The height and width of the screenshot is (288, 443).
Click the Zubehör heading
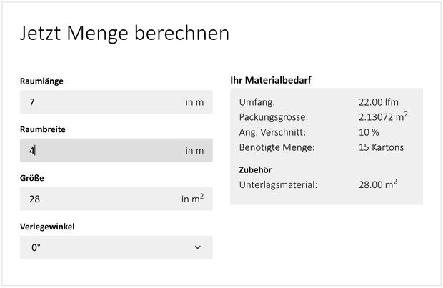click(255, 169)
